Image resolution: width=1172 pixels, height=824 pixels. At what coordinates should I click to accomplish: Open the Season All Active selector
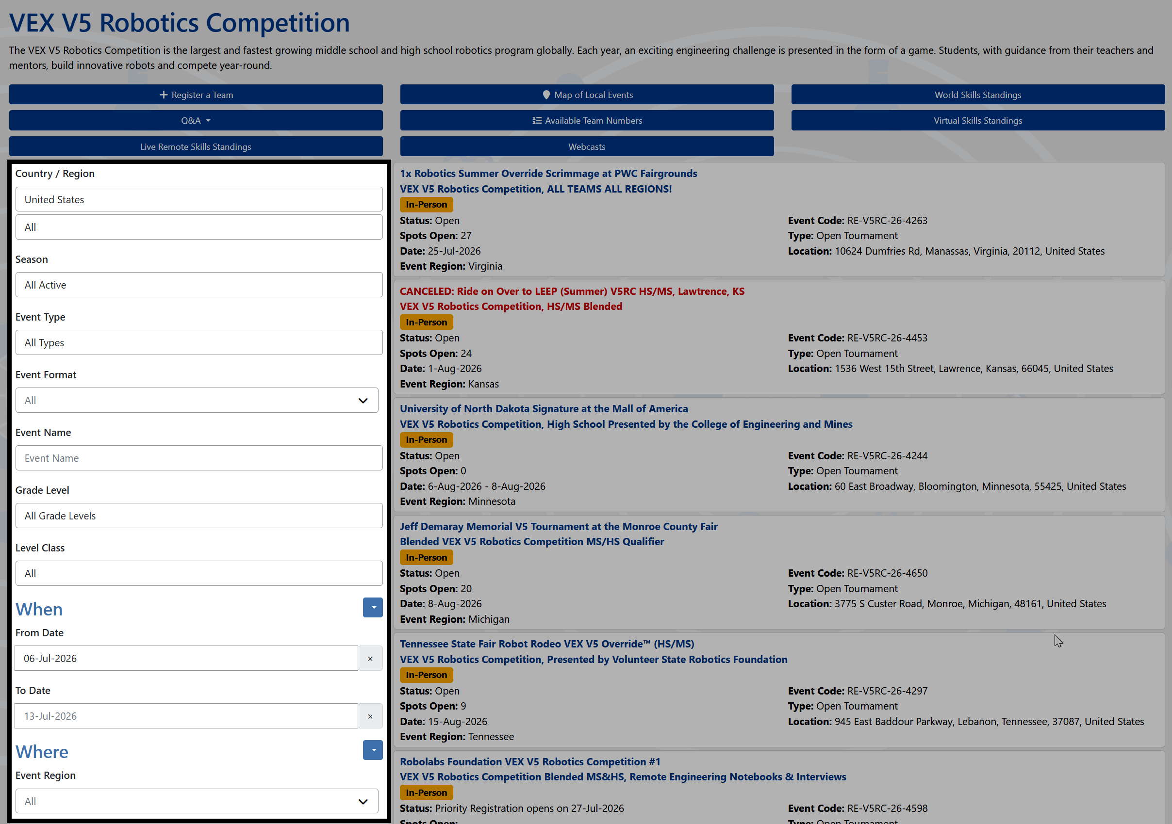[x=198, y=285]
